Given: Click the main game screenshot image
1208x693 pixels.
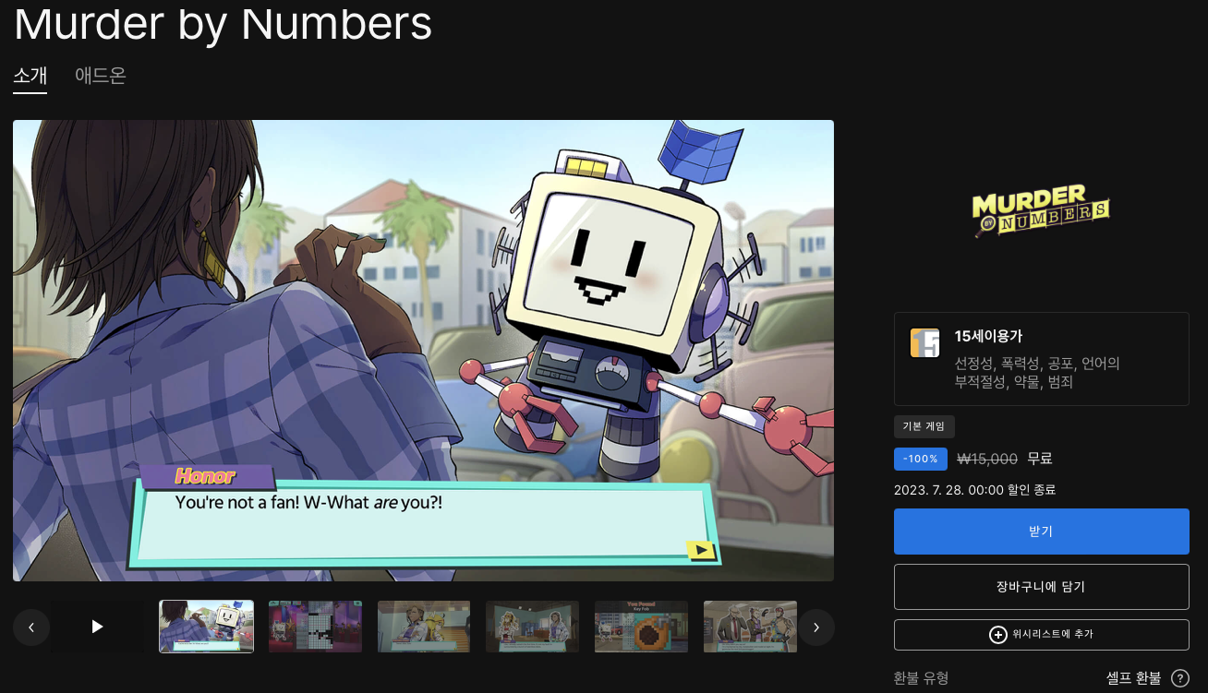Looking at the screenshot, I should point(423,351).
